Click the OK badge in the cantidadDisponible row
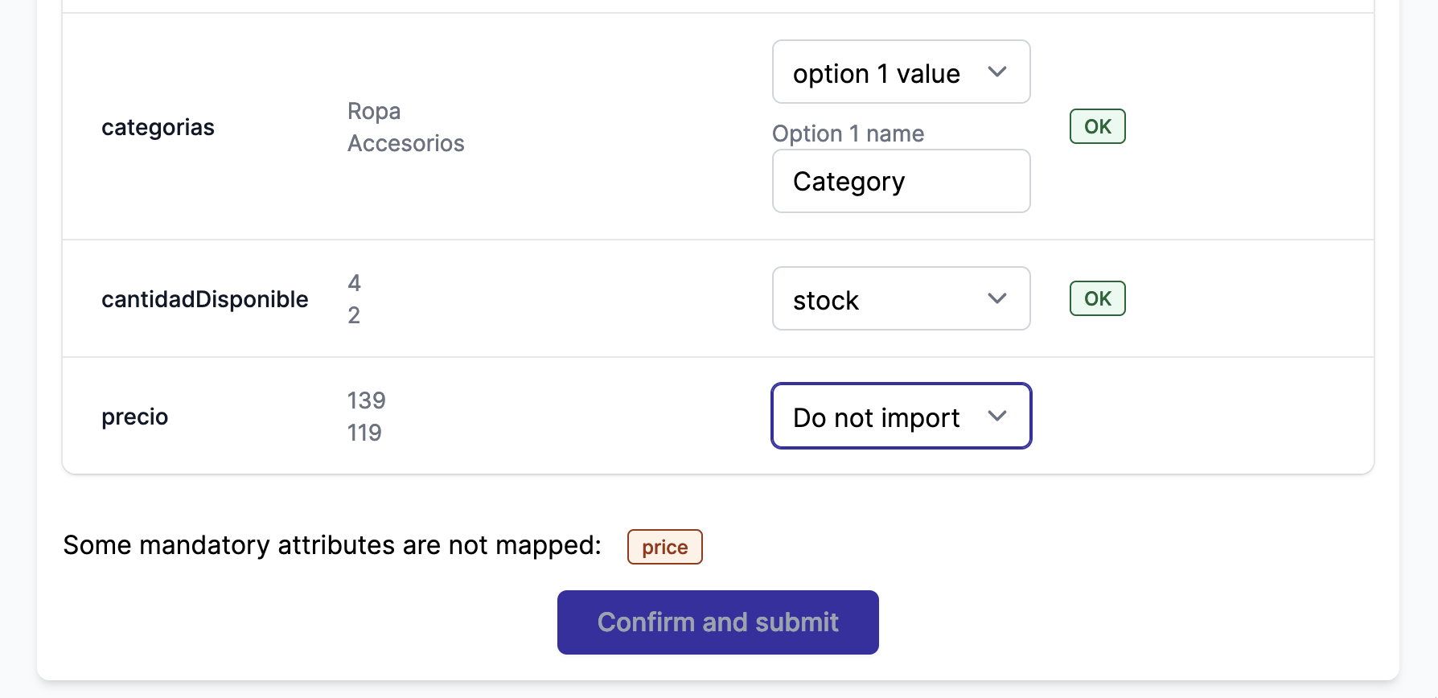The width and height of the screenshot is (1438, 698). click(x=1097, y=298)
